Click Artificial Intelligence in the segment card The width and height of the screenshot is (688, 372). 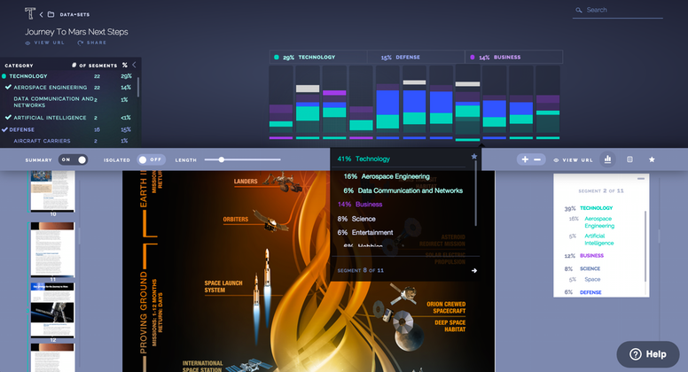click(x=599, y=239)
